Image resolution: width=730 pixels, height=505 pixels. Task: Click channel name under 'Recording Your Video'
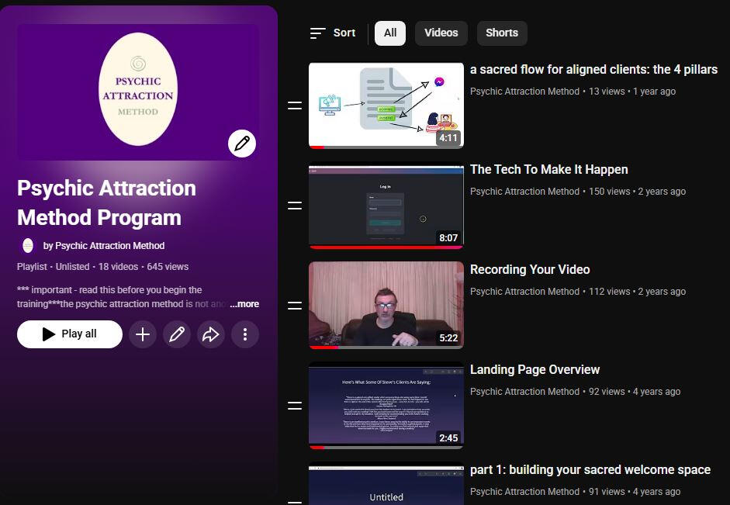[524, 292]
